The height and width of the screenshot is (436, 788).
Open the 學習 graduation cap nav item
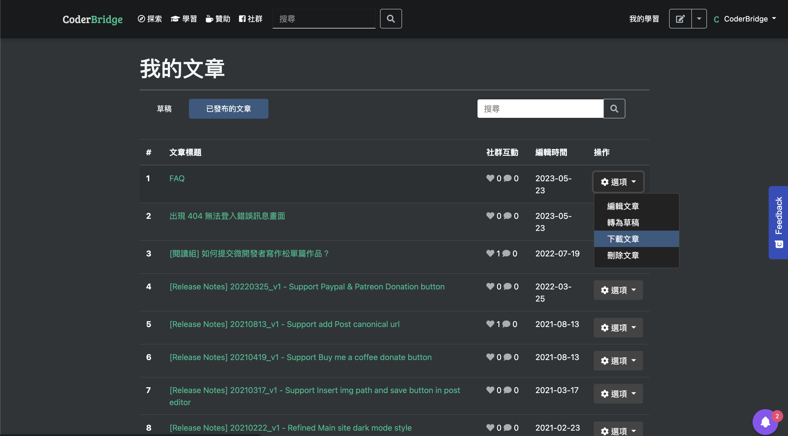click(184, 19)
